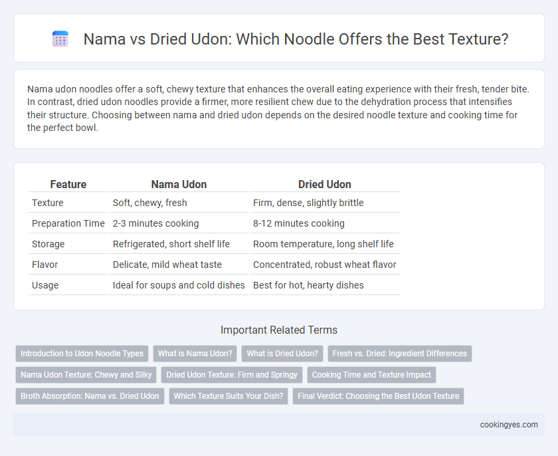This screenshot has height=456, width=558.
Task: Click the 'Texture' row label
Action: click(48, 203)
